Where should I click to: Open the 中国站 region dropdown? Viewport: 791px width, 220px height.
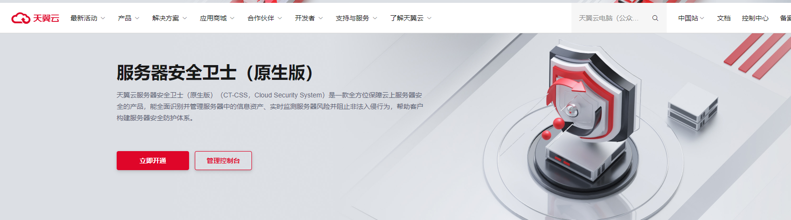click(691, 18)
